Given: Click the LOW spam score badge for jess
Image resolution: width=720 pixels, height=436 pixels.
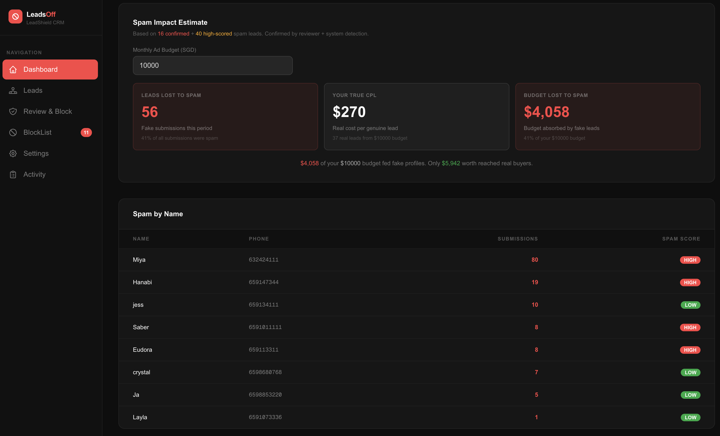Looking at the screenshot, I should click(690, 305).
